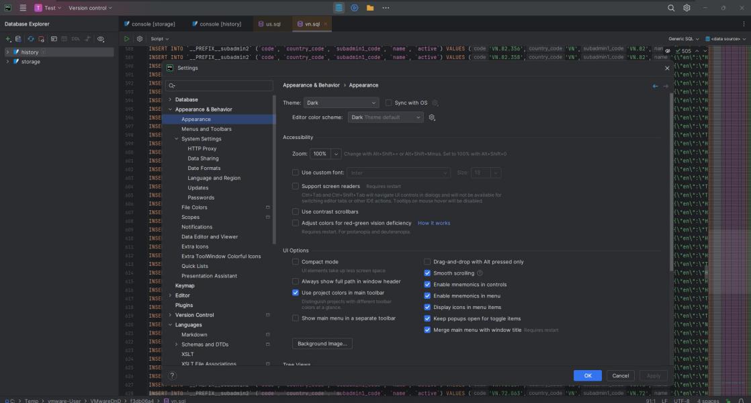
Task: Click the Background Image... button
Action: click(x=322, y=344)
